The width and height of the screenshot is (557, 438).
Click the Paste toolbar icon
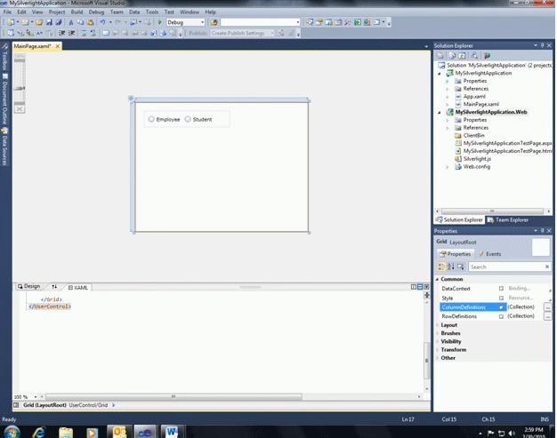tap(90, 22)
